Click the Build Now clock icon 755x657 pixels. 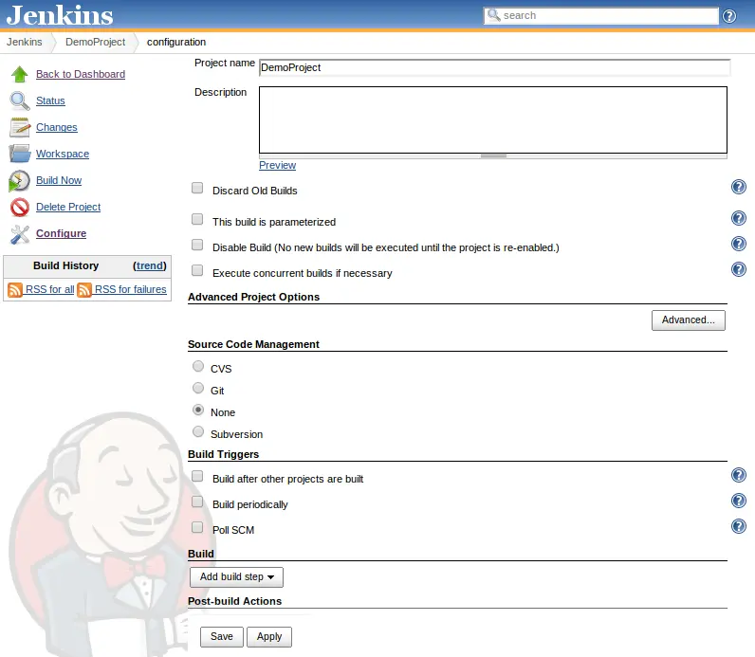tap(19, 181)
